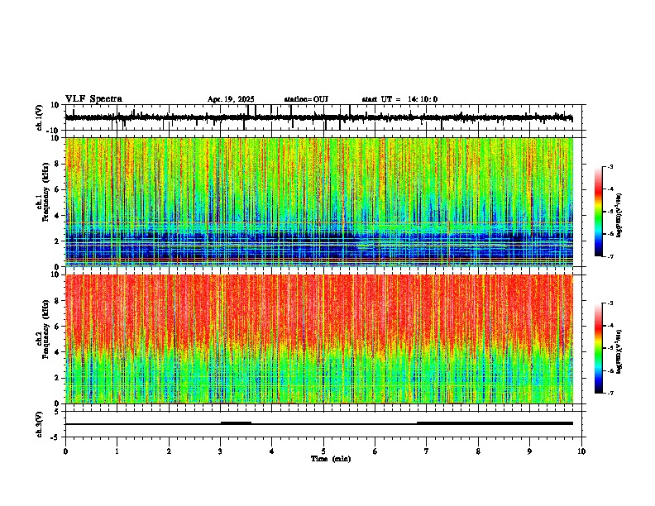Click the "10" kHz tick on ch.1 spectrogram axis

(55, 138)
